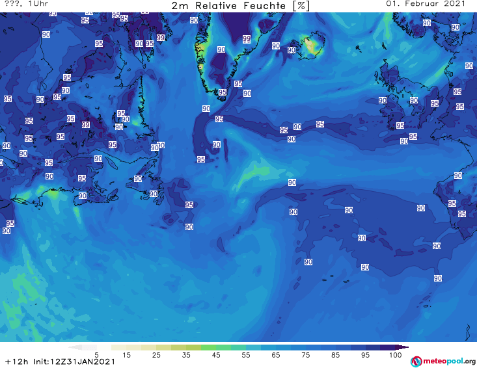The width and height of the screenshot is (477, 368).
Task: Select the title '2m Relative Feuchte [%]'
Action: click(241, 6)
